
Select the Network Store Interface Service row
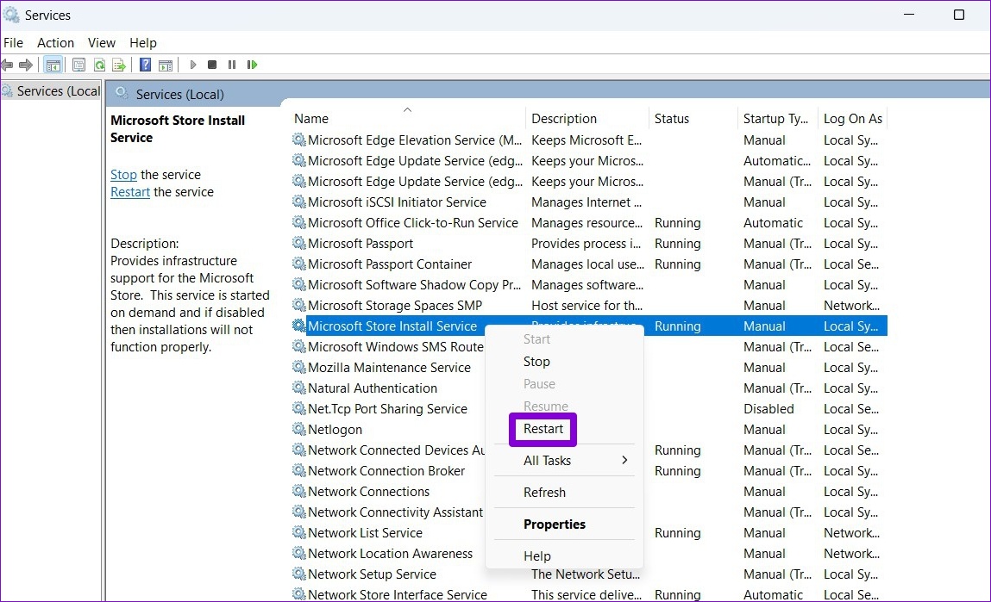(589, 594)
